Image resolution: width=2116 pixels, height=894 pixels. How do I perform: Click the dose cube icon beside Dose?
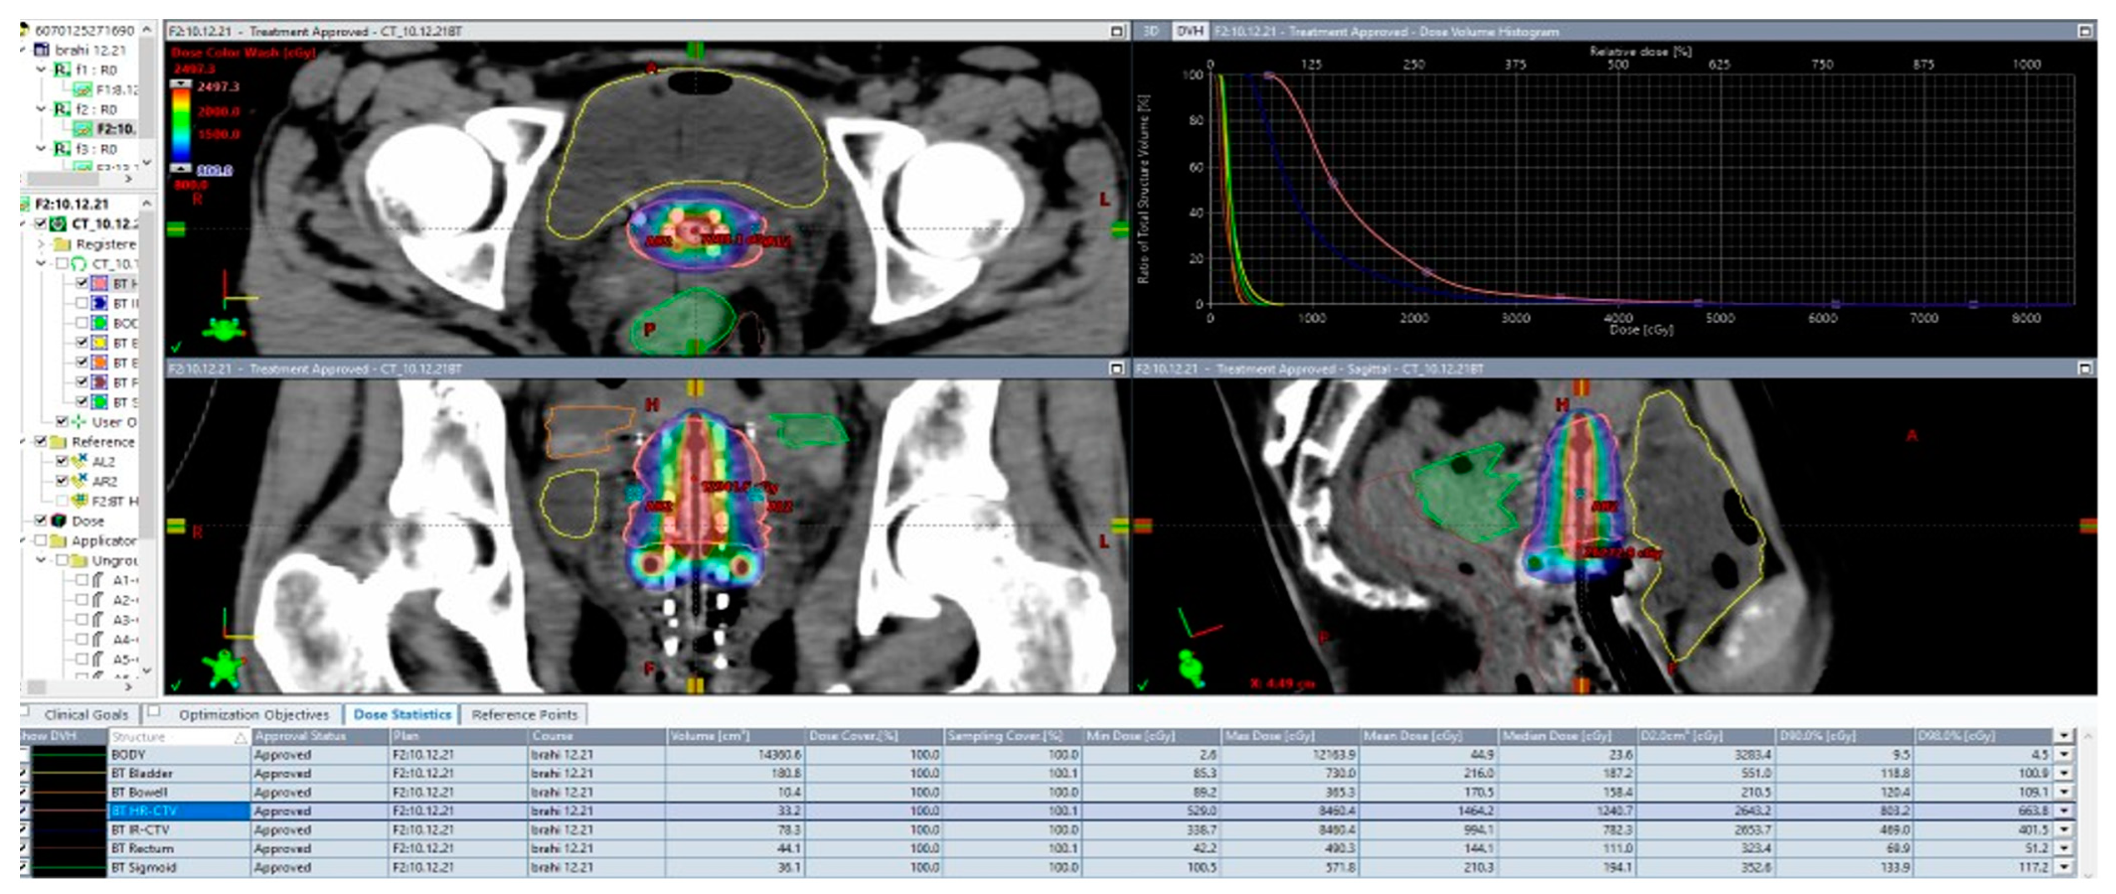point(59,521)
